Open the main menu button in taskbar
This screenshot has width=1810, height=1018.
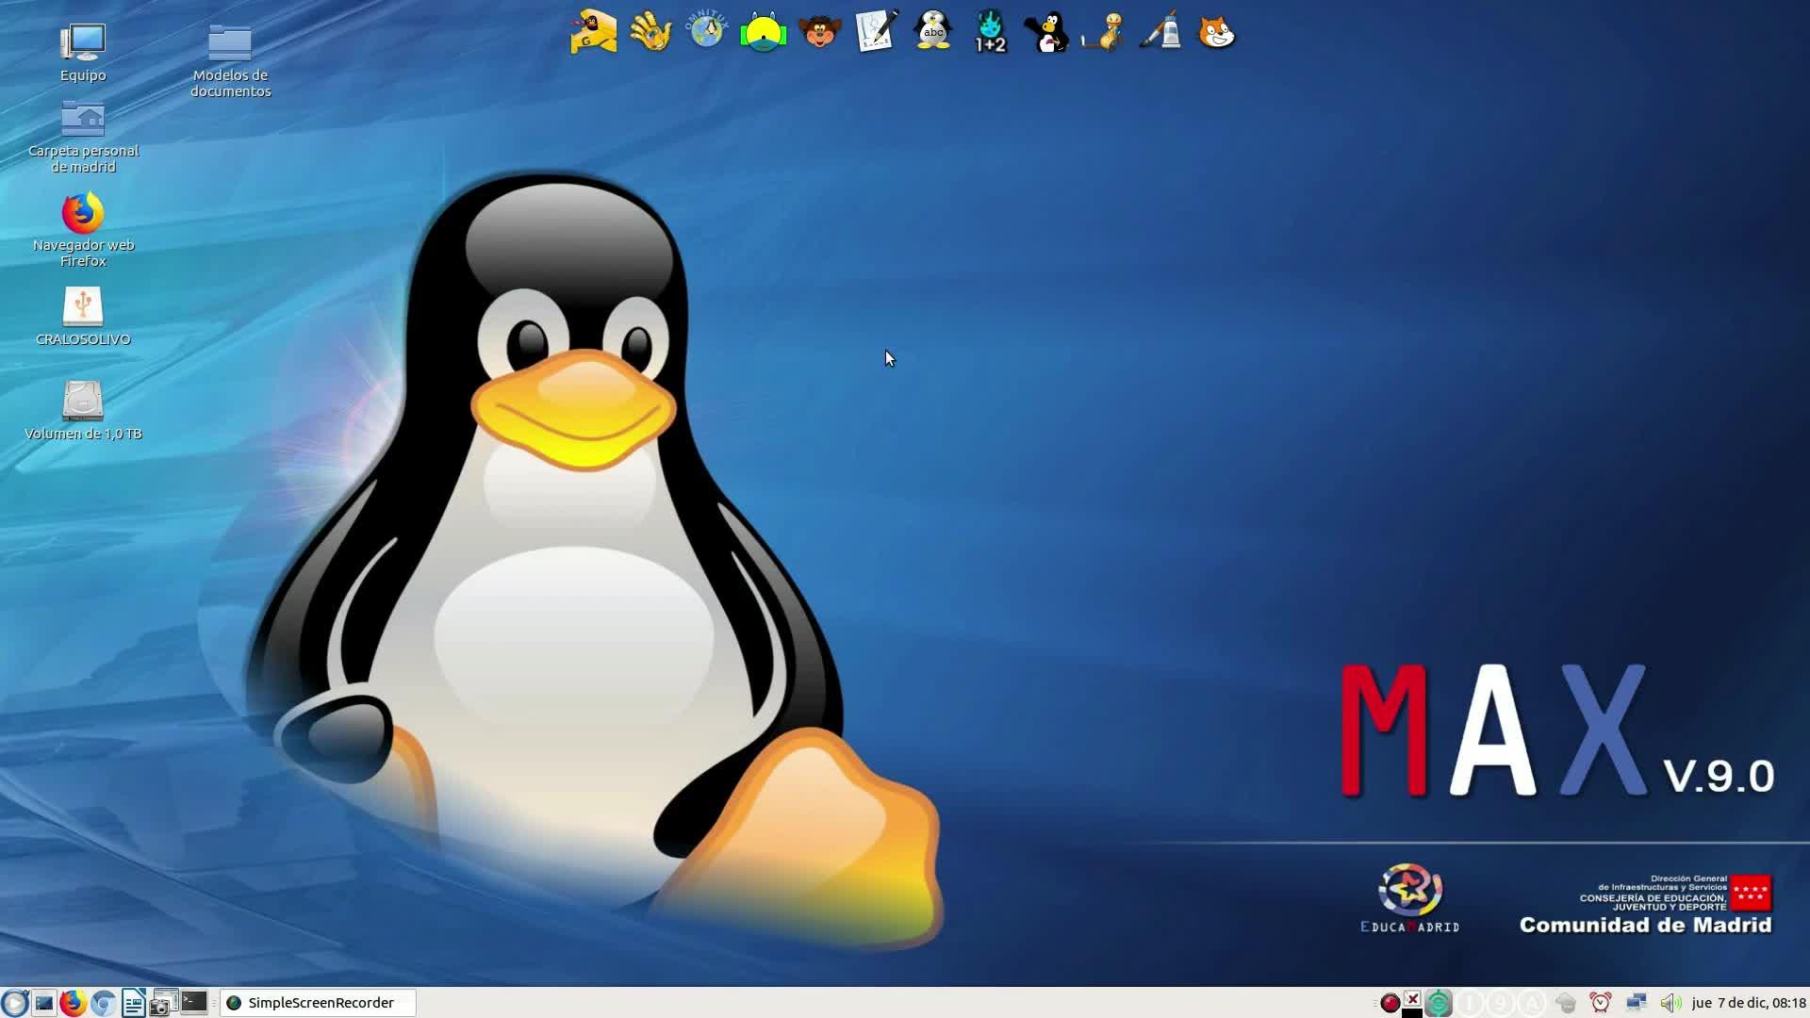coord(14,1003)
